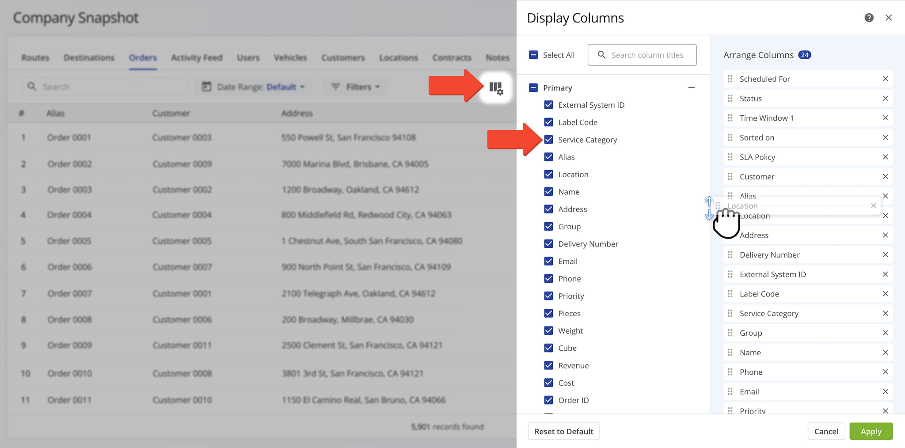Remove Time Window 1 column
The height and width of the screenshot is (448, 905).
pos(885,118)
